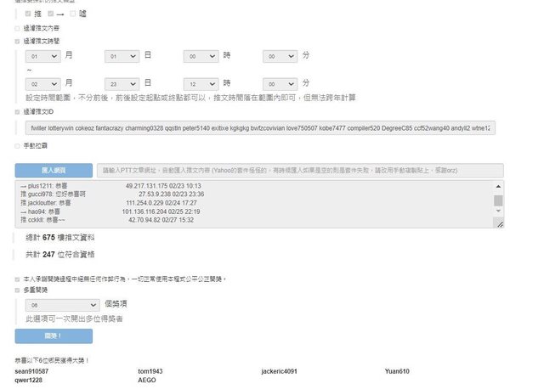Open the start month dropdown
The height and width of the screenshot is (389, 544).
[43, 56]
